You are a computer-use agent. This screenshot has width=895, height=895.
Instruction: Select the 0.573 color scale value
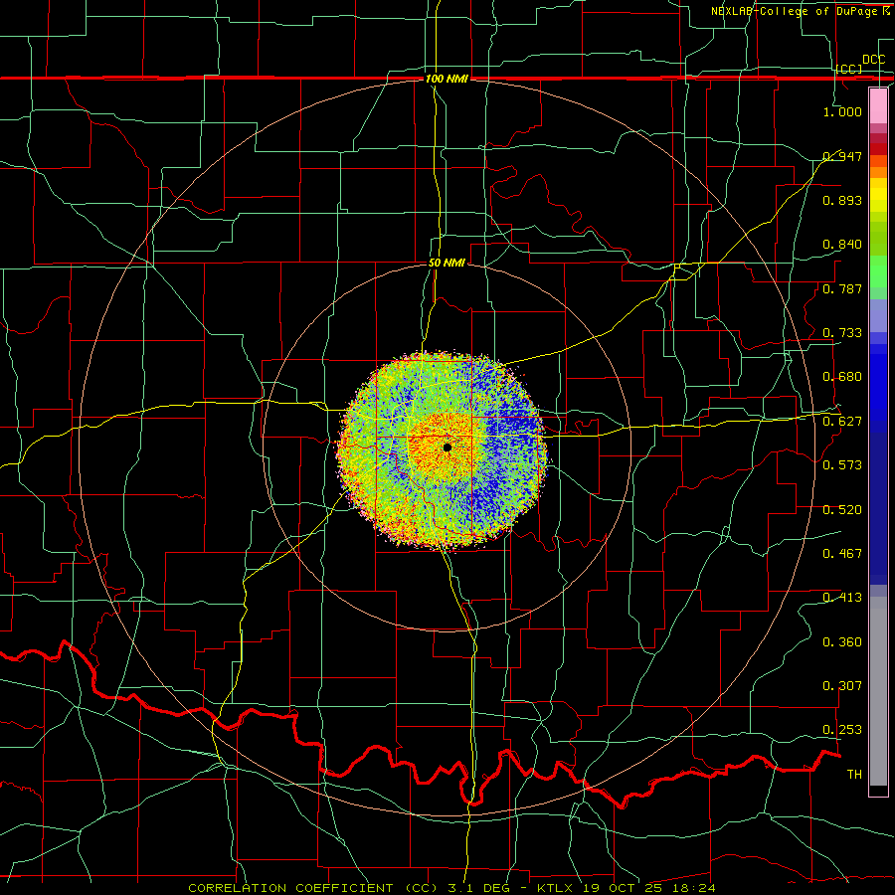point(842,465)
